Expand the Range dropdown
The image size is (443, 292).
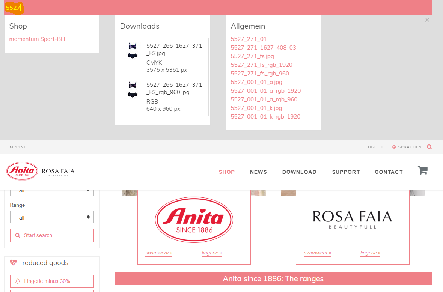click(52, 217)
